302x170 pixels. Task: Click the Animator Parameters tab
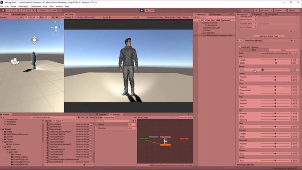coord(109,118)
